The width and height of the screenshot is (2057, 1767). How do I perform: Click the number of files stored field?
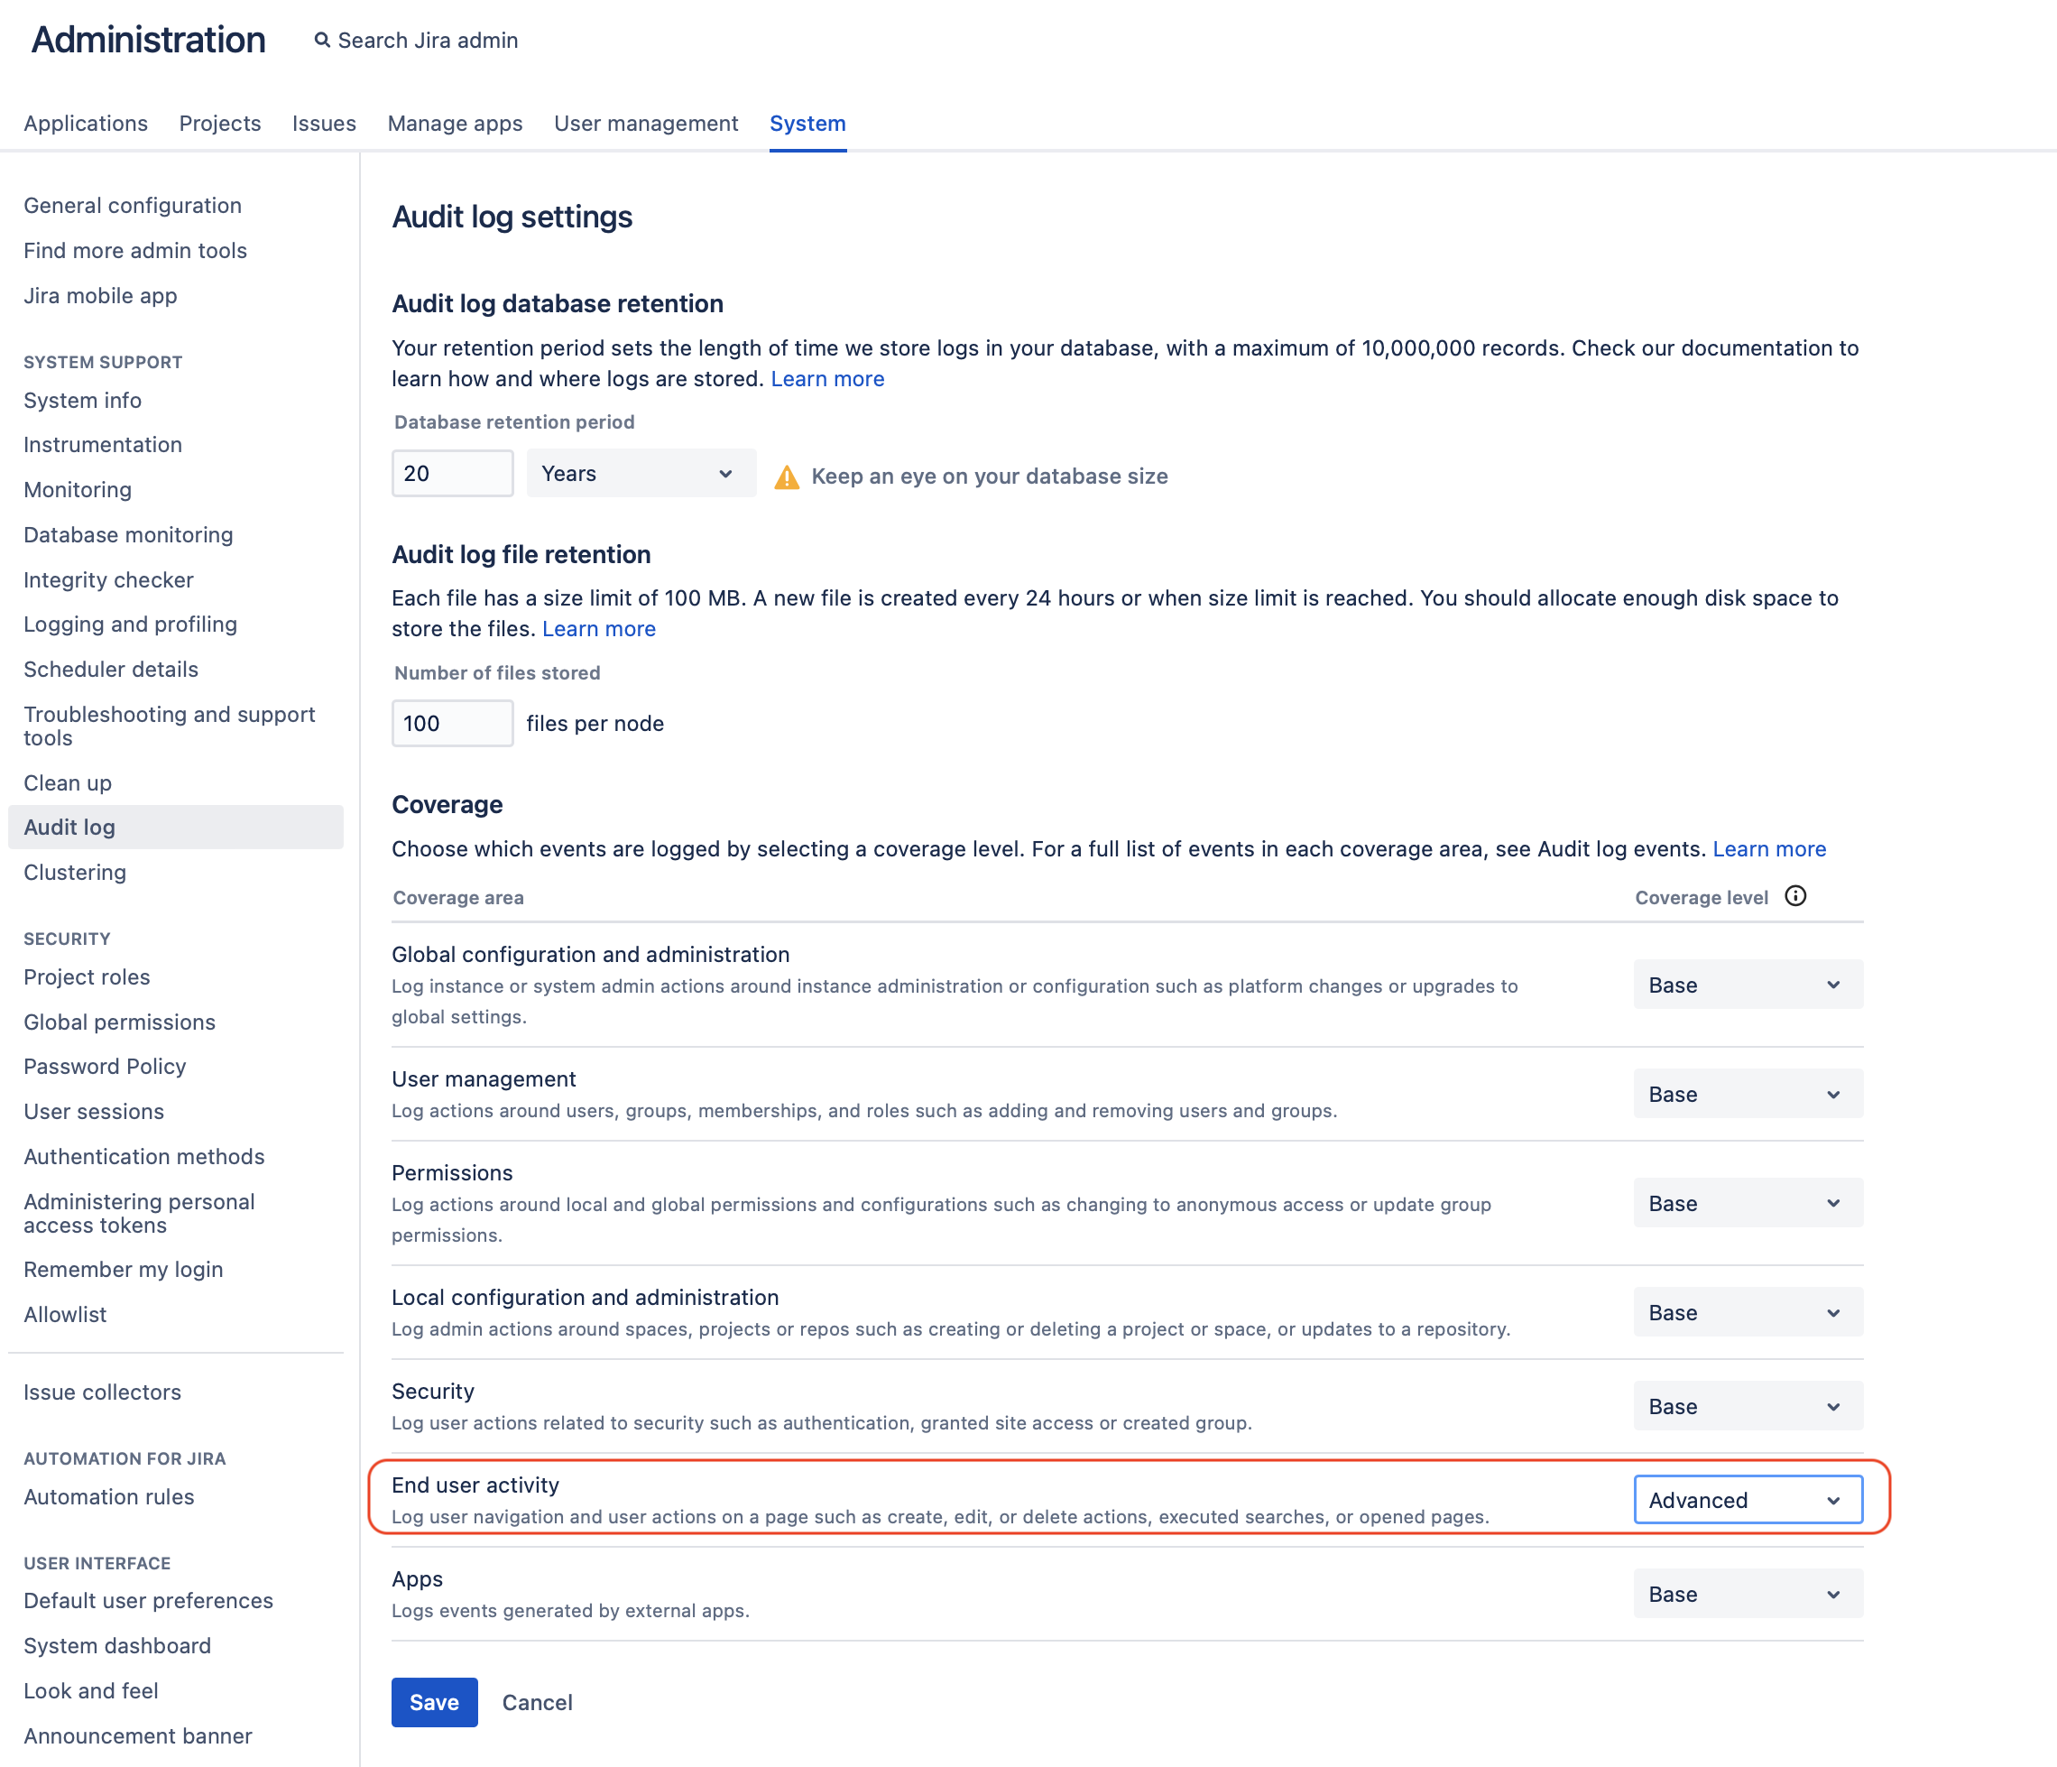(452, 723)
